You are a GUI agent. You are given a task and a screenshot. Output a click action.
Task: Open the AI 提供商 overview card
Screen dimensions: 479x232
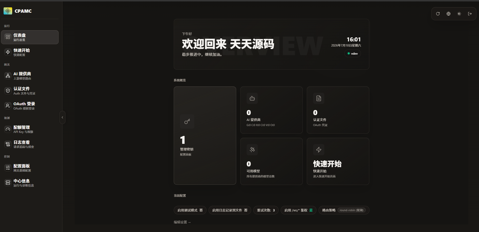tap(272, 110)
